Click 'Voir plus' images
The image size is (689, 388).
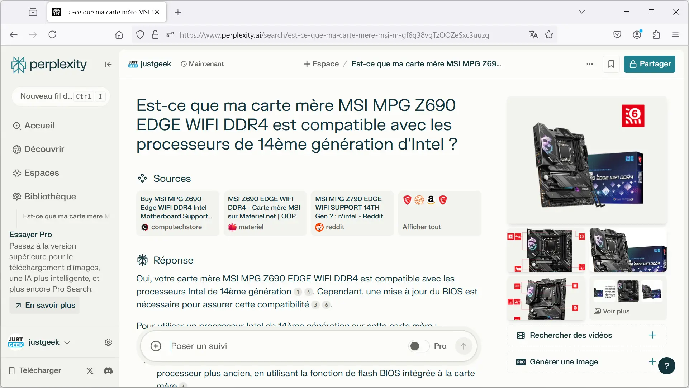click(628, 298)
